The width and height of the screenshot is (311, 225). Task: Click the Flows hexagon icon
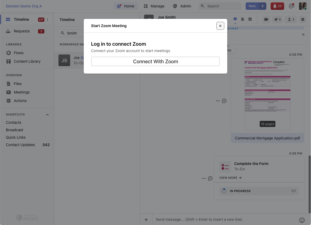(x=8, y=53)
